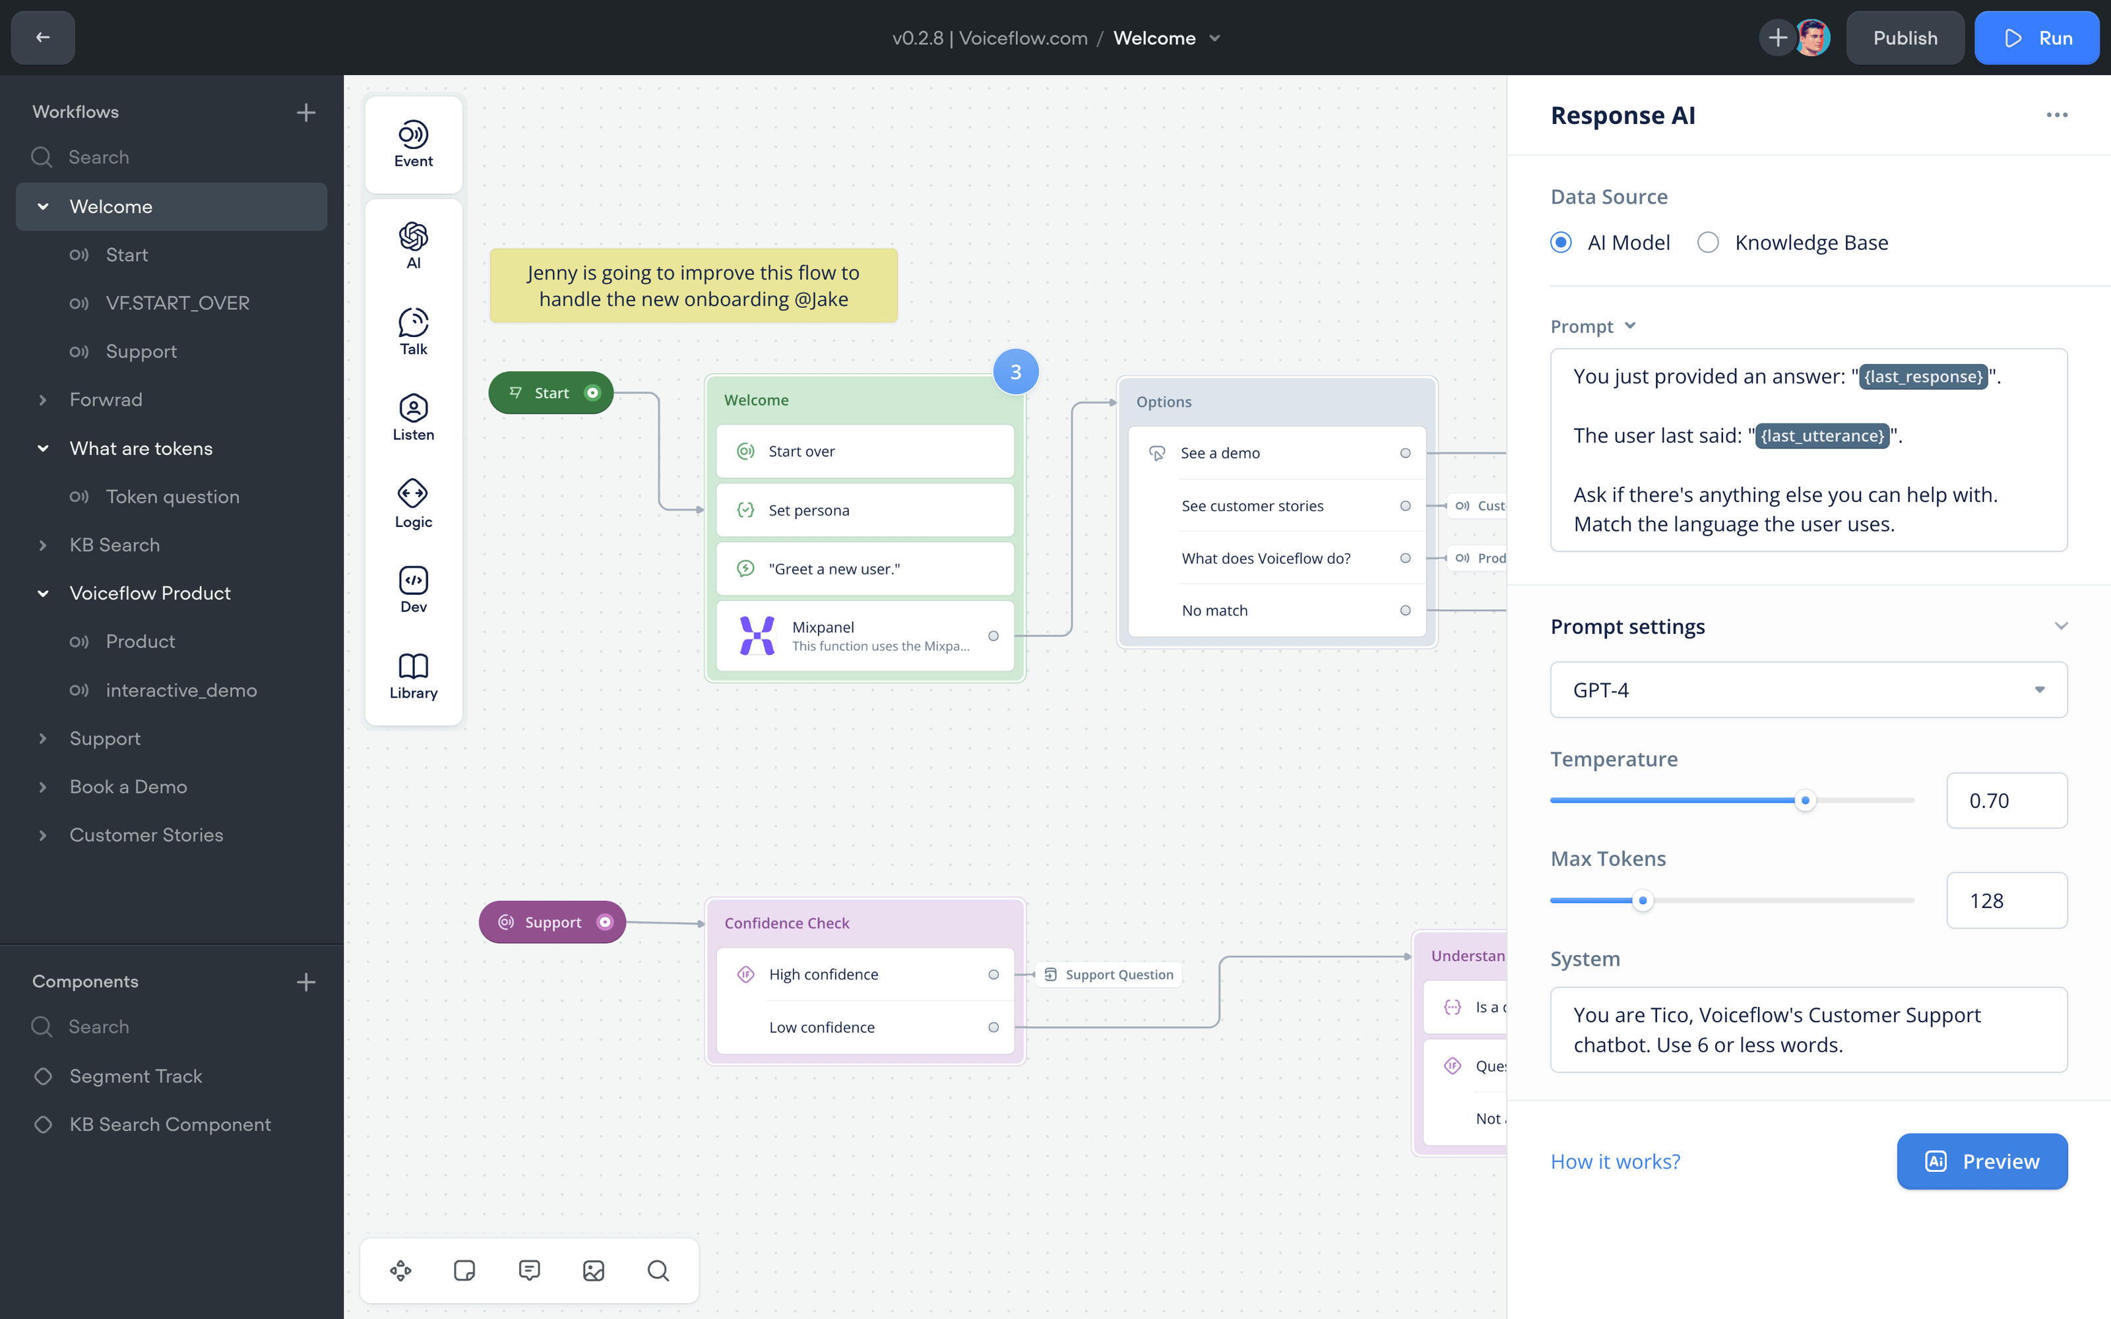Select the Listen block tool

(x=412, y=416)
